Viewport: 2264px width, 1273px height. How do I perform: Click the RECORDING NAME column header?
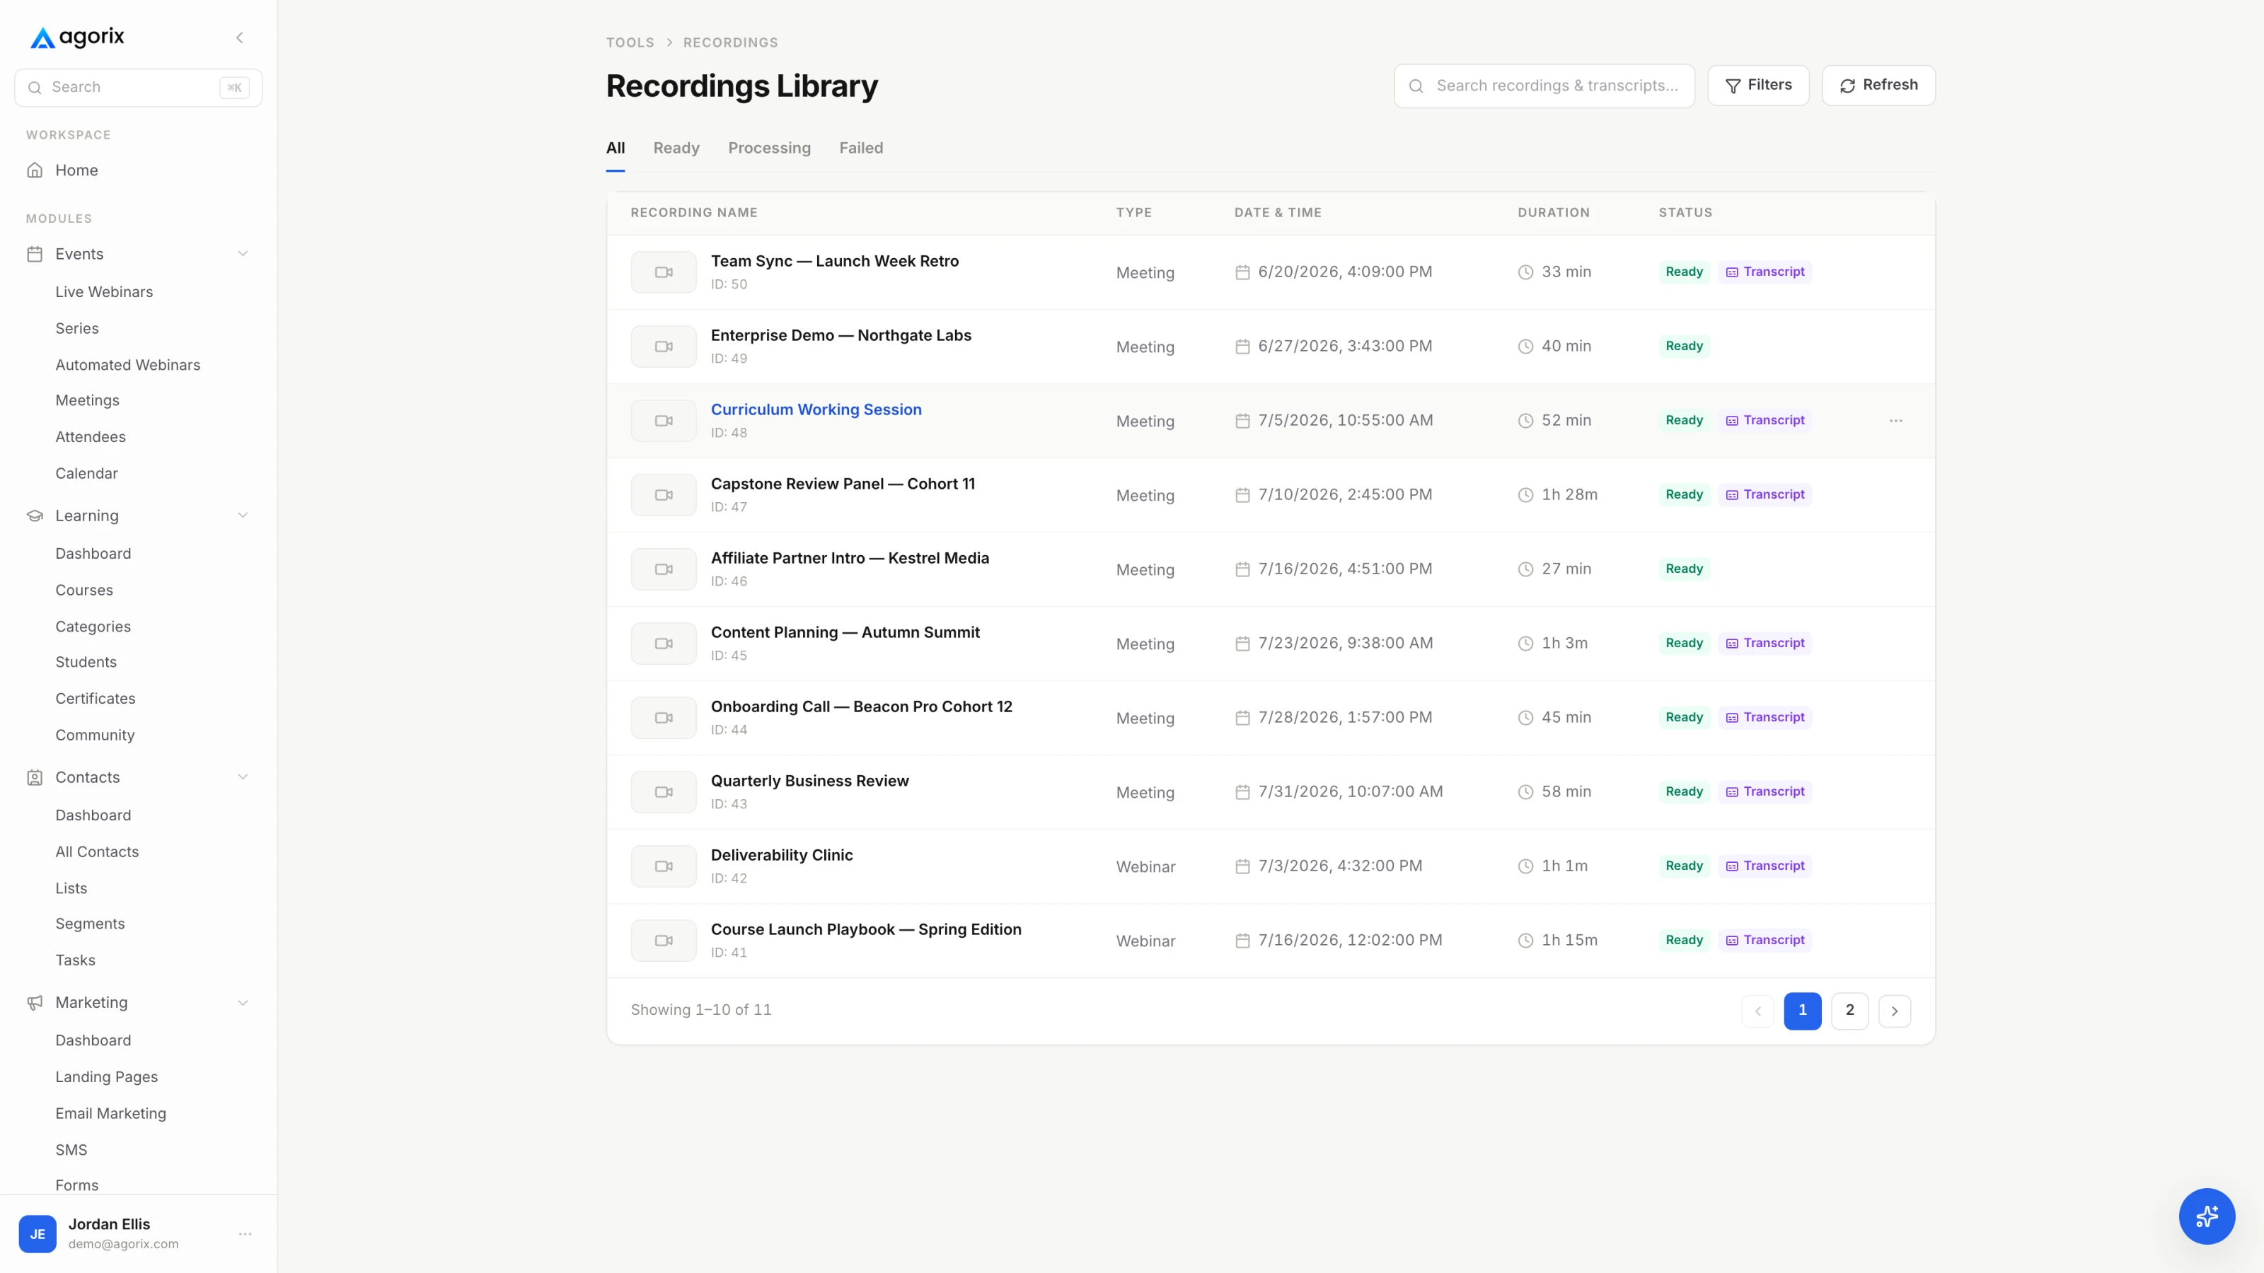[693, 213]
